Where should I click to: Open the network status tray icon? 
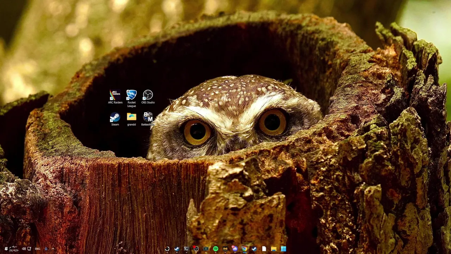pos(29,249)
